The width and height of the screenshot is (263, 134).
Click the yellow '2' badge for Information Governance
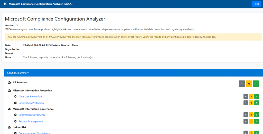(251, 115)
